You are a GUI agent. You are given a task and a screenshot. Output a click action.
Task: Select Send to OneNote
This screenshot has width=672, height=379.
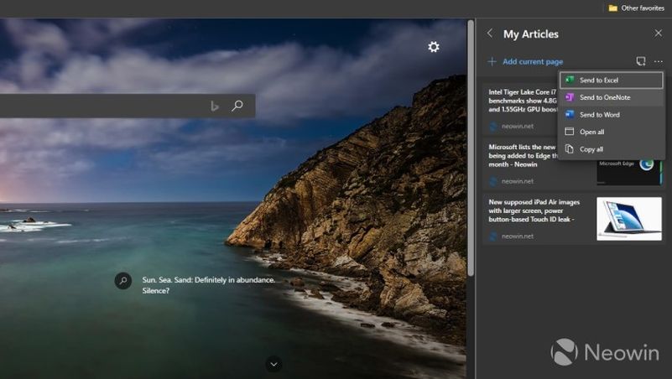click(612, 97)
